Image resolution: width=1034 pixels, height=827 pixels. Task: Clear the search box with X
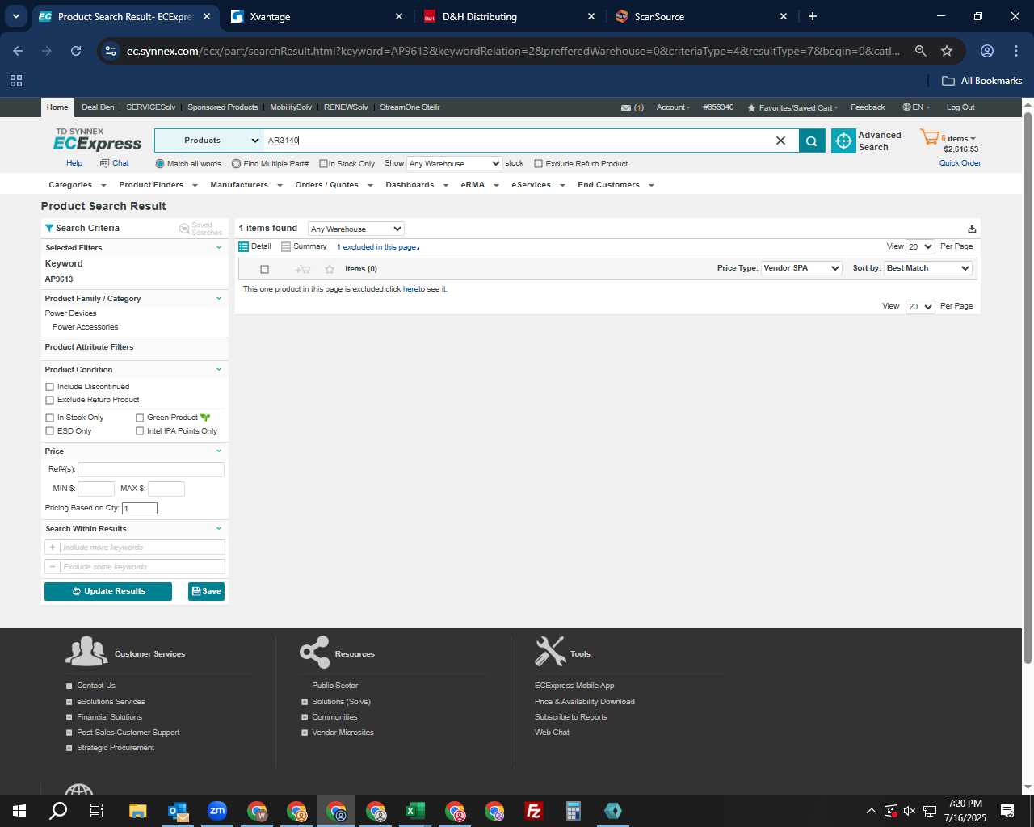pos(780,141)
